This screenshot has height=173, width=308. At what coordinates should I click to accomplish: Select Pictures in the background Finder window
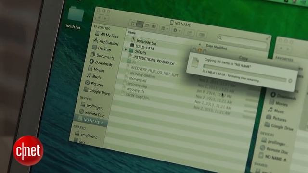(277, 118)
